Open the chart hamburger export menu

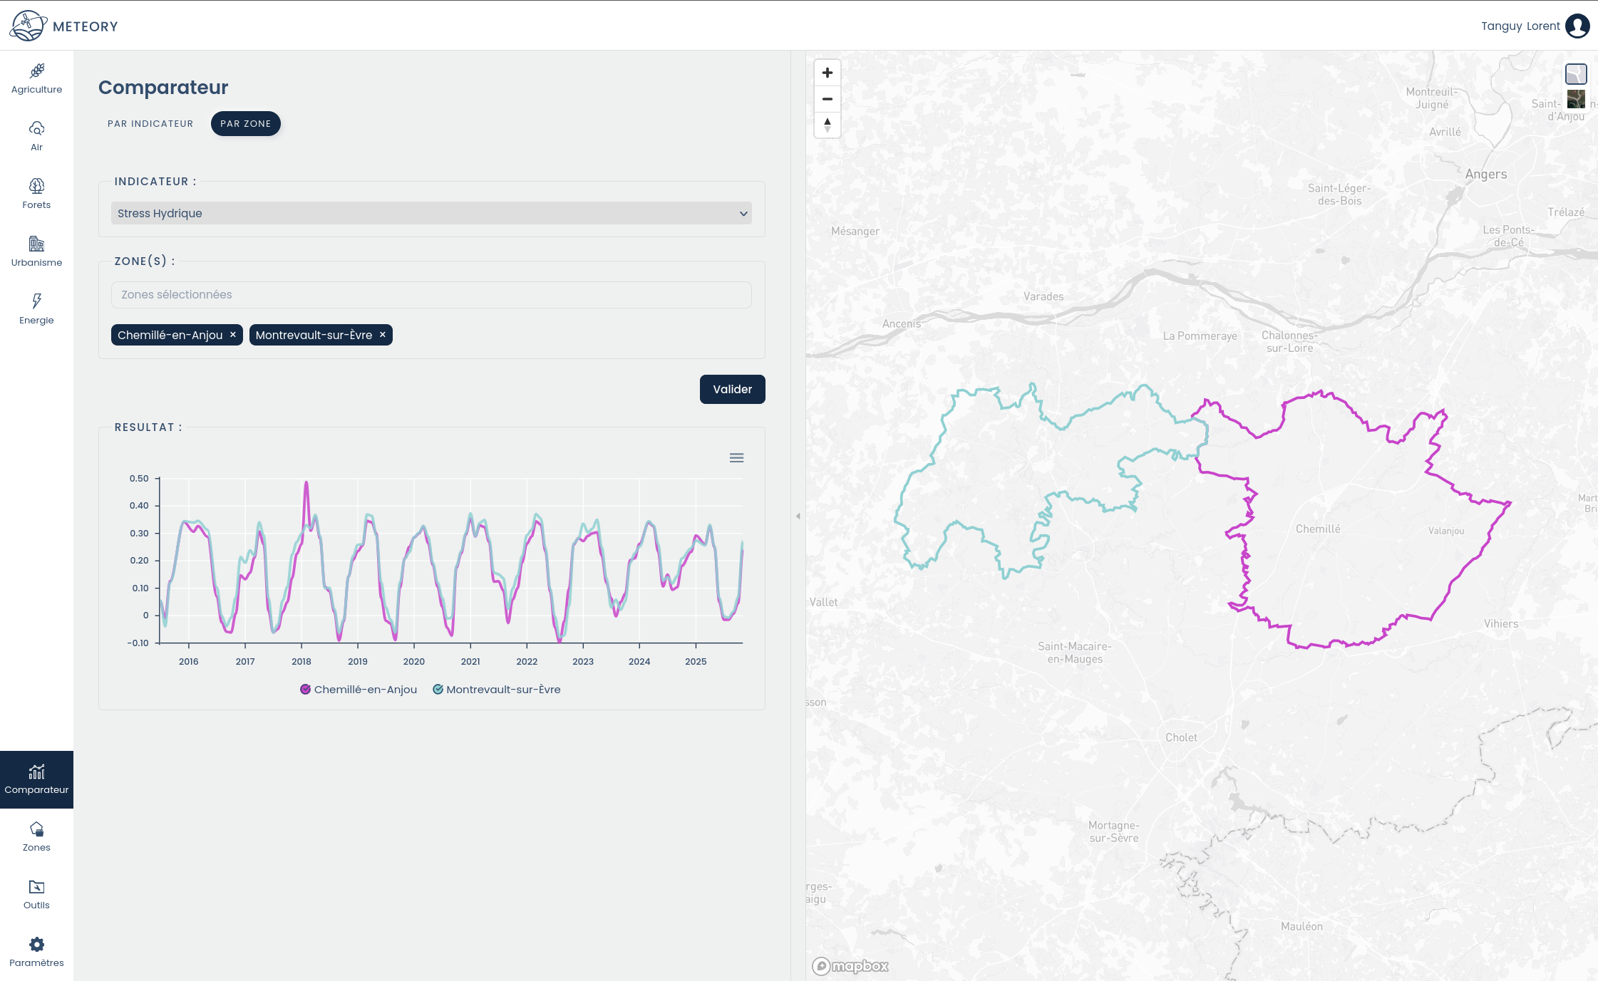point(736,458)
